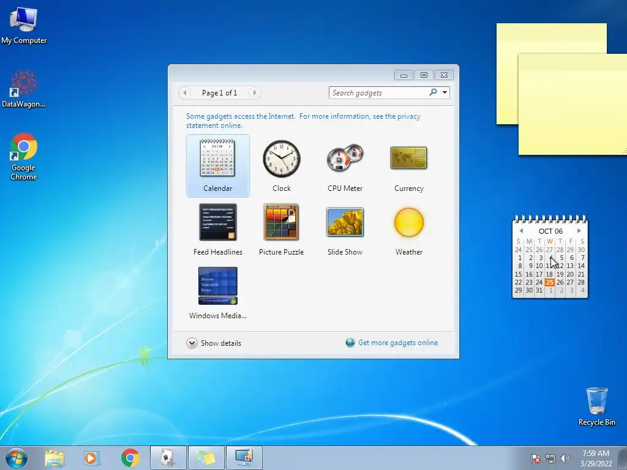Open the Windows Start button
The height and width of the screenshot is (470, 627).
pyautogui.click(x=17, y=458)
